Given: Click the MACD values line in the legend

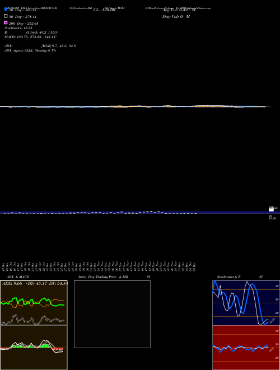Looking at the screenshot, I should click(x=30, y=37).
